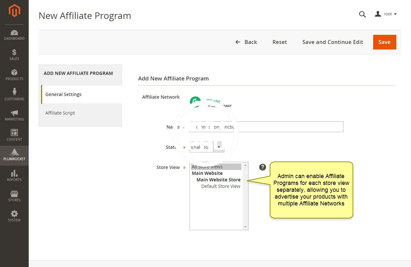Select Default Store View in list
The width and height of the screenshot is (411, 267).
[x=221, y=186]
